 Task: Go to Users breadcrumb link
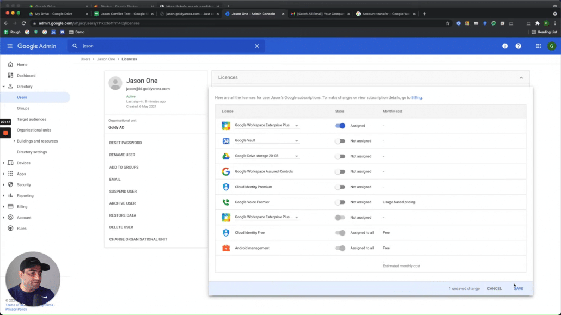tap(85, 59)
